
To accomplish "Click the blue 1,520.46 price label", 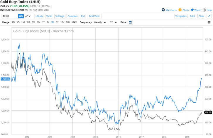I will [5, 79].
